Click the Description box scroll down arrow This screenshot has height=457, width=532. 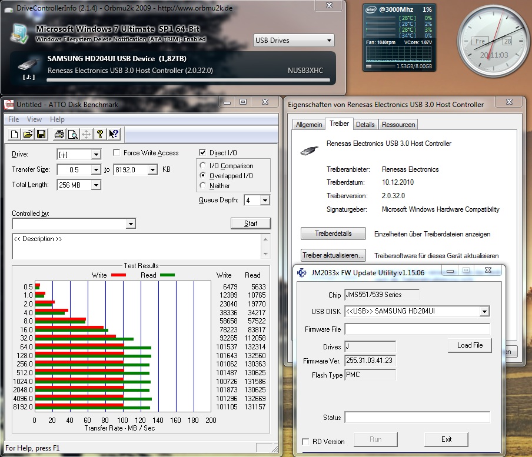click(265, 253)
